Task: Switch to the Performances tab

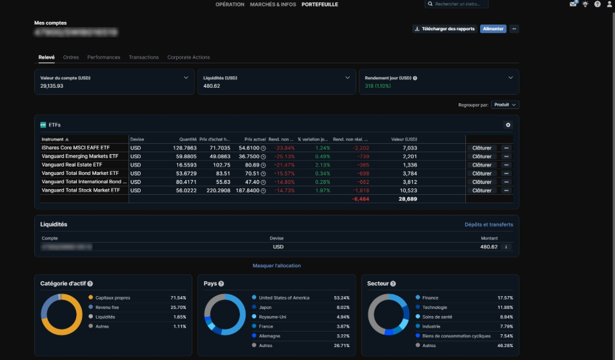Action: [x=103, y=57]
